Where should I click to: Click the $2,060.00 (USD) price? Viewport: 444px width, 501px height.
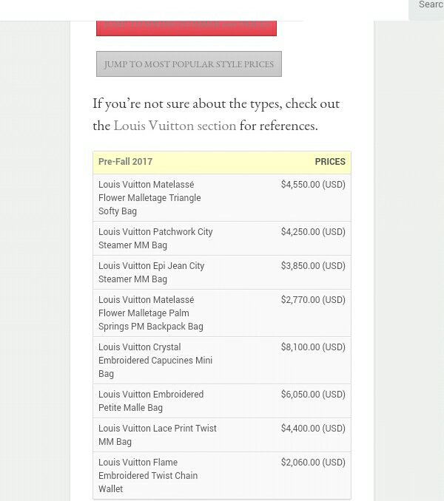pyautogui.click(x=313, y=463)
